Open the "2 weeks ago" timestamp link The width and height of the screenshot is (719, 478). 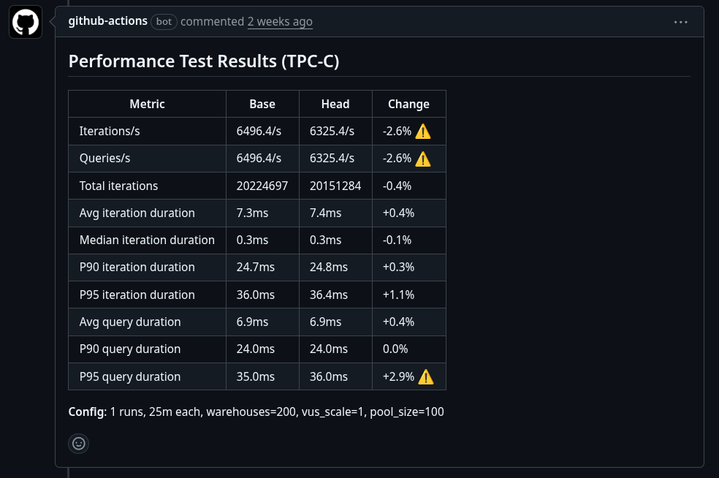tap(280, 21)
